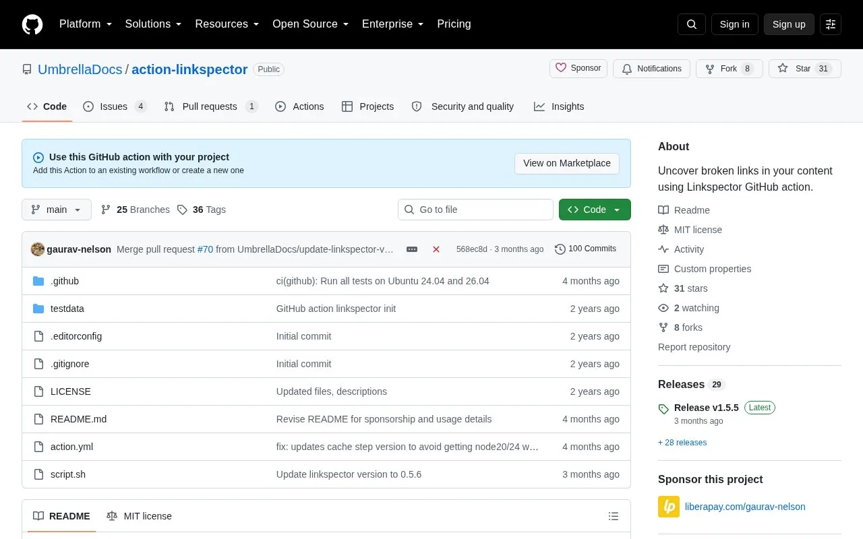Expand the Open Source menu

[x=311, y=24]
